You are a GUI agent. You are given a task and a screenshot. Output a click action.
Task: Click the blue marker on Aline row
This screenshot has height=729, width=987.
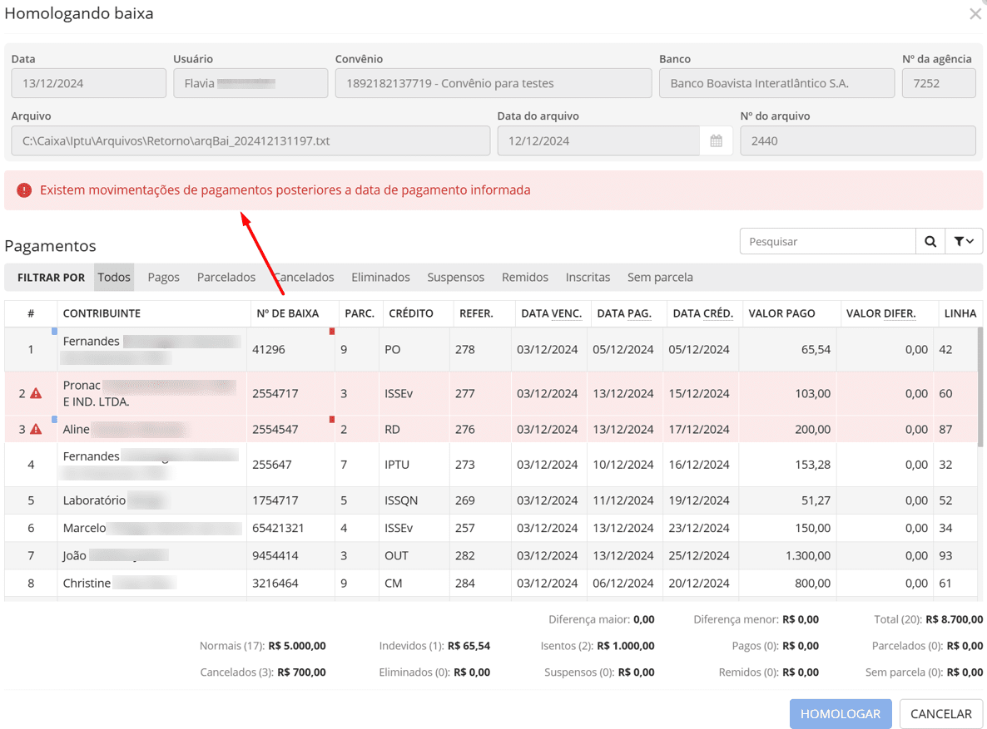[x=55, y=420]
